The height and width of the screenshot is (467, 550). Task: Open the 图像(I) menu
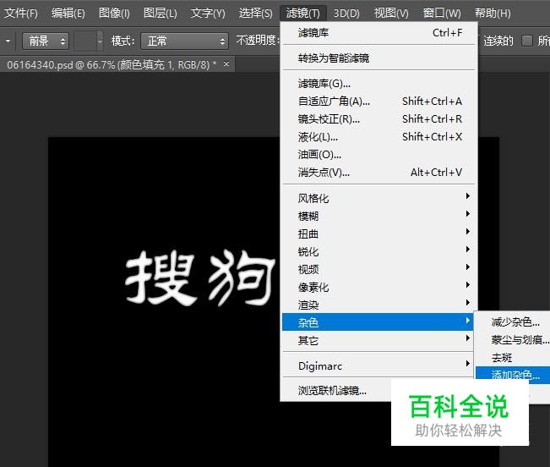click(x=114, y=14)
